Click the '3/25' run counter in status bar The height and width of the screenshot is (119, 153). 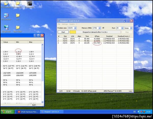click(61, 91)
